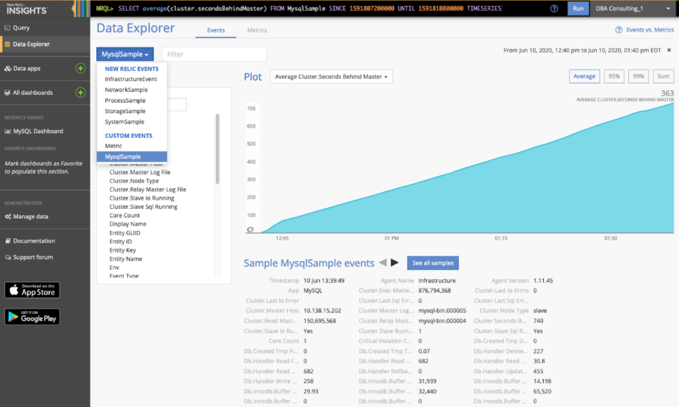Screen dimensions: 679x407
Task: Click plus icon beside All dashboards
Action: (x=81, y=93)
